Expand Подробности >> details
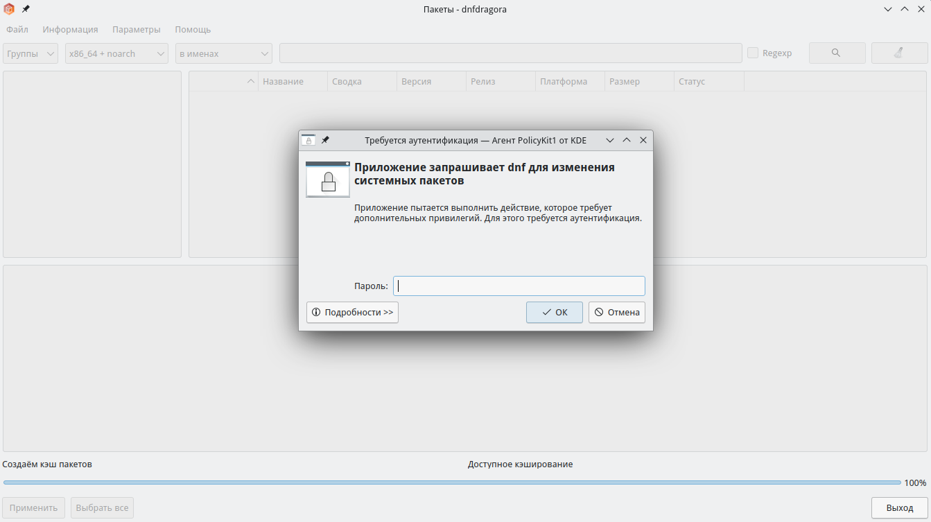The height and width of the screenshot is (522, 931). point(352,312)
